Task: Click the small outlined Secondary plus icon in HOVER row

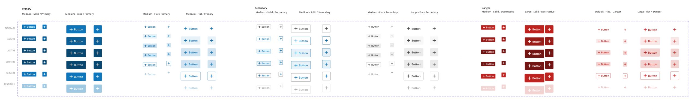Action: 281,39
